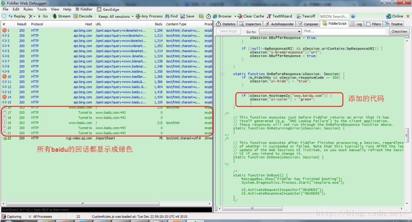Open Find sessions tool
The height and width of the screenshot is (222, 412).
pos(171,17)
